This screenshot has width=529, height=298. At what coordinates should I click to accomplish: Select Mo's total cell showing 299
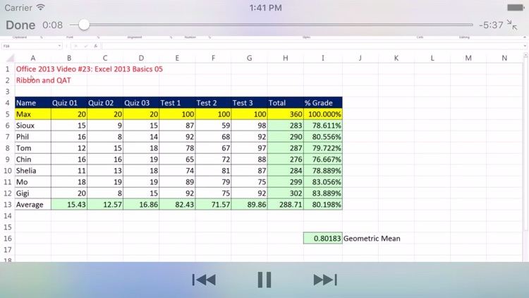(286, 182)
